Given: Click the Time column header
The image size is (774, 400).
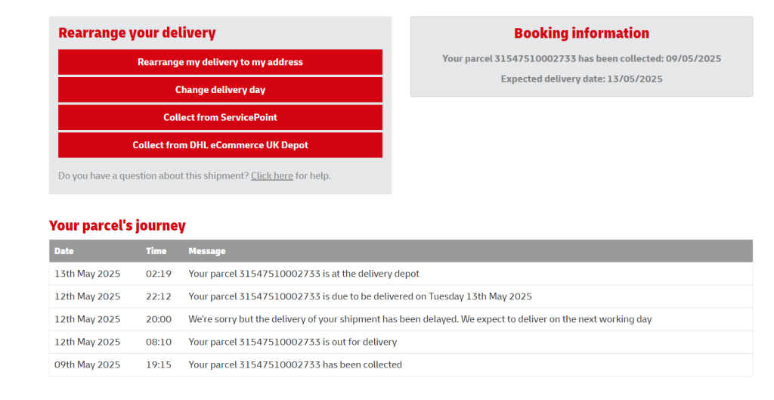Looking at the screenshot, I should point(156,251).
